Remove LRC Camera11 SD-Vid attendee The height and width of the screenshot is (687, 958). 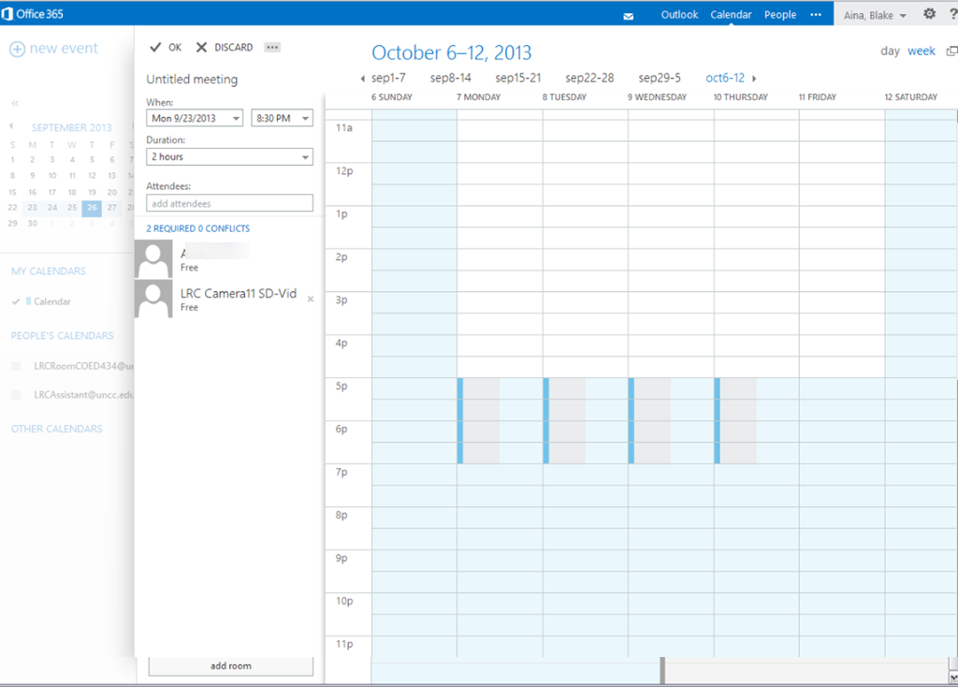[311, 300]
